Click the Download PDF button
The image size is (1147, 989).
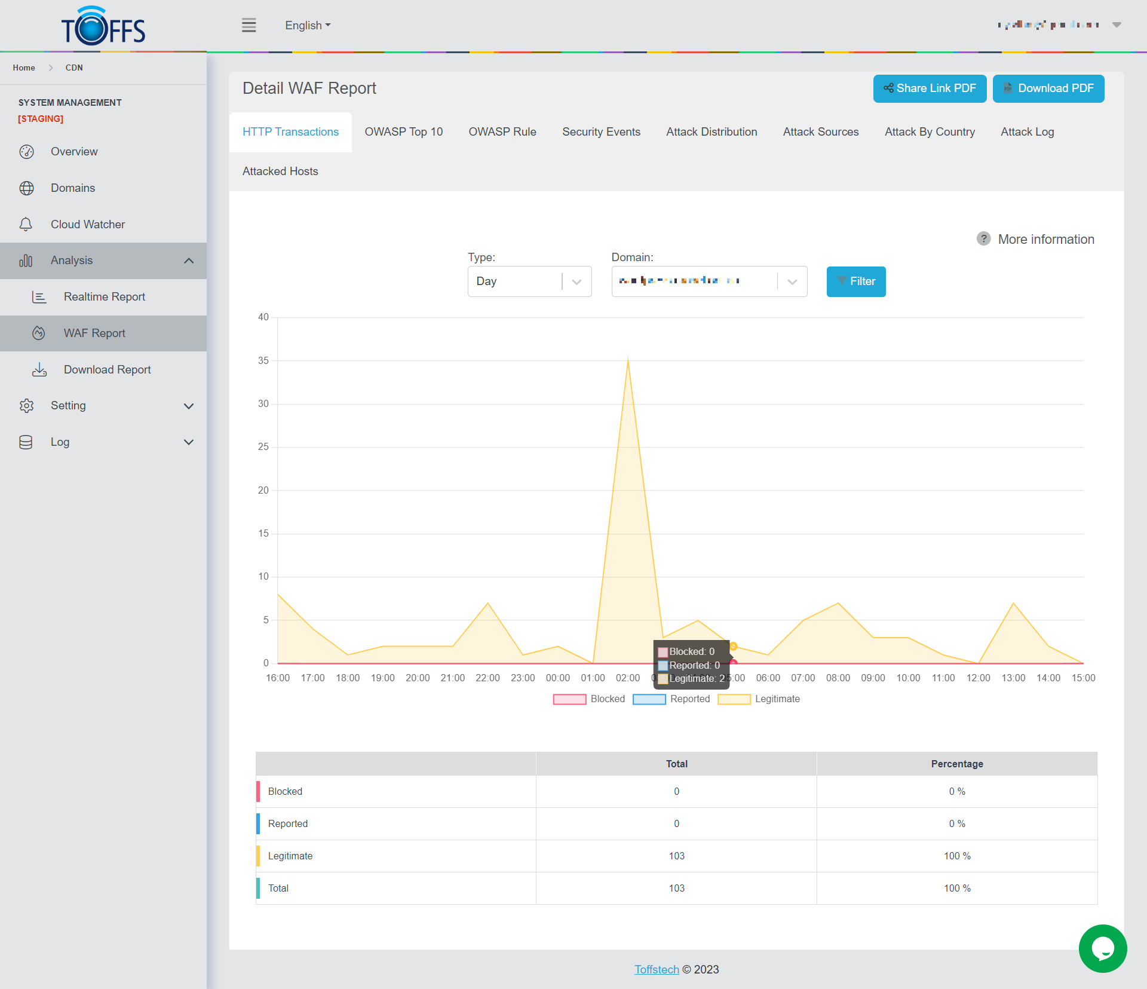click(x=1048, y=88)
